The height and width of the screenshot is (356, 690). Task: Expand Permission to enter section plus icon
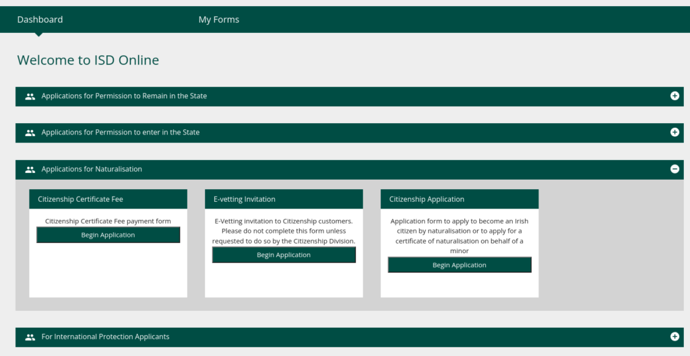pyautogui.click(x=675, y=133)
